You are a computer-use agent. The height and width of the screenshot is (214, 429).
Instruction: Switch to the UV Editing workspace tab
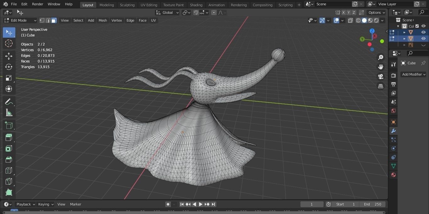(x=149, y=5)
